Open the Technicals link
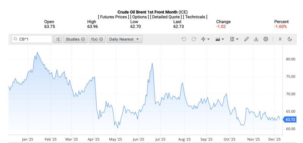The image size is (303, 143). (195, 17)
